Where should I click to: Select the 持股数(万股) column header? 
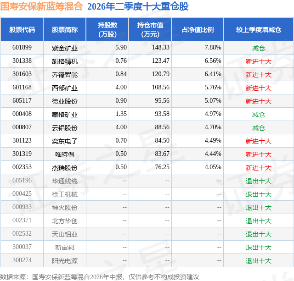point(107,29)
